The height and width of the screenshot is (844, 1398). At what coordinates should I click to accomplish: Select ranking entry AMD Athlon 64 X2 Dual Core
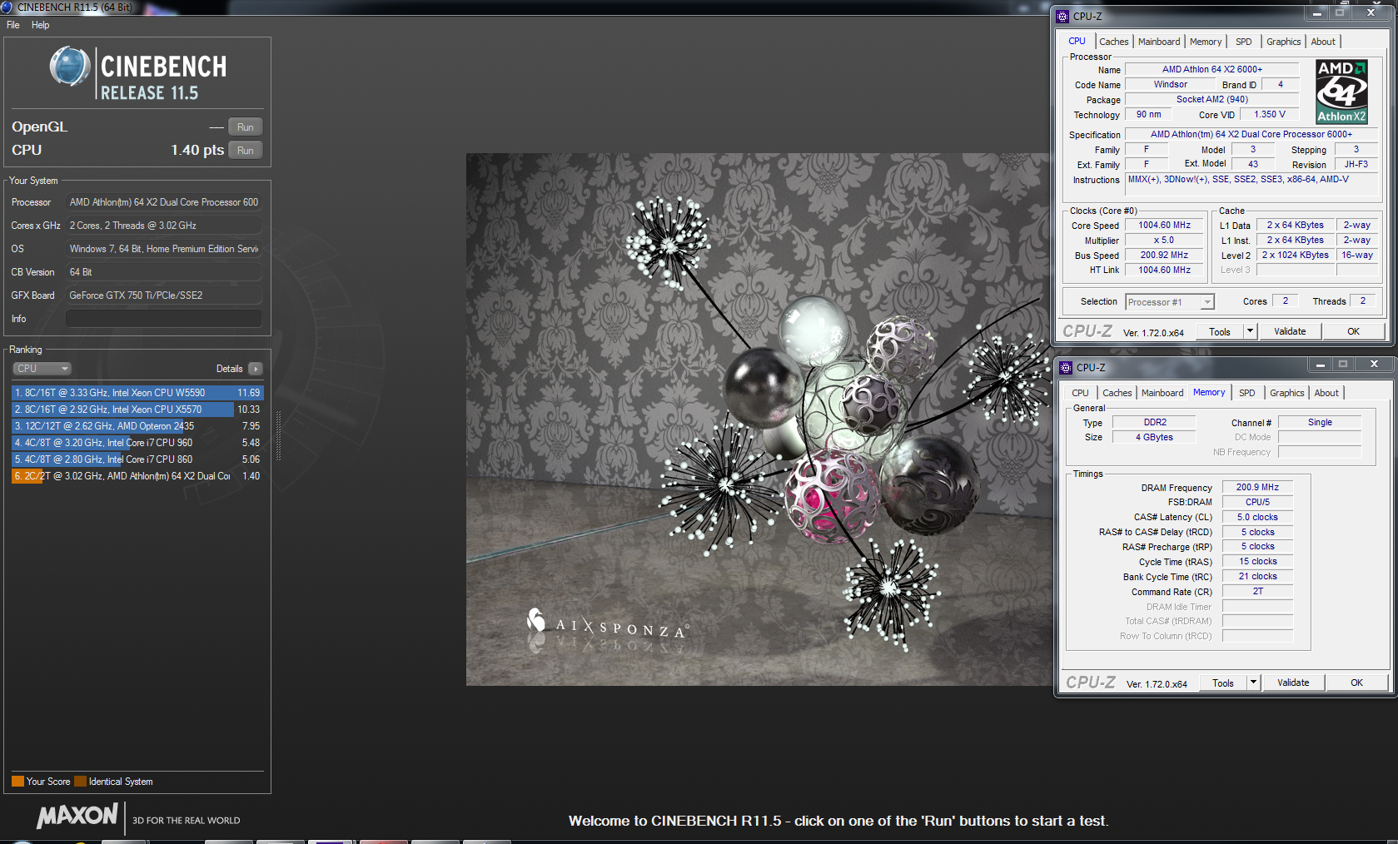tap(137, 476)
